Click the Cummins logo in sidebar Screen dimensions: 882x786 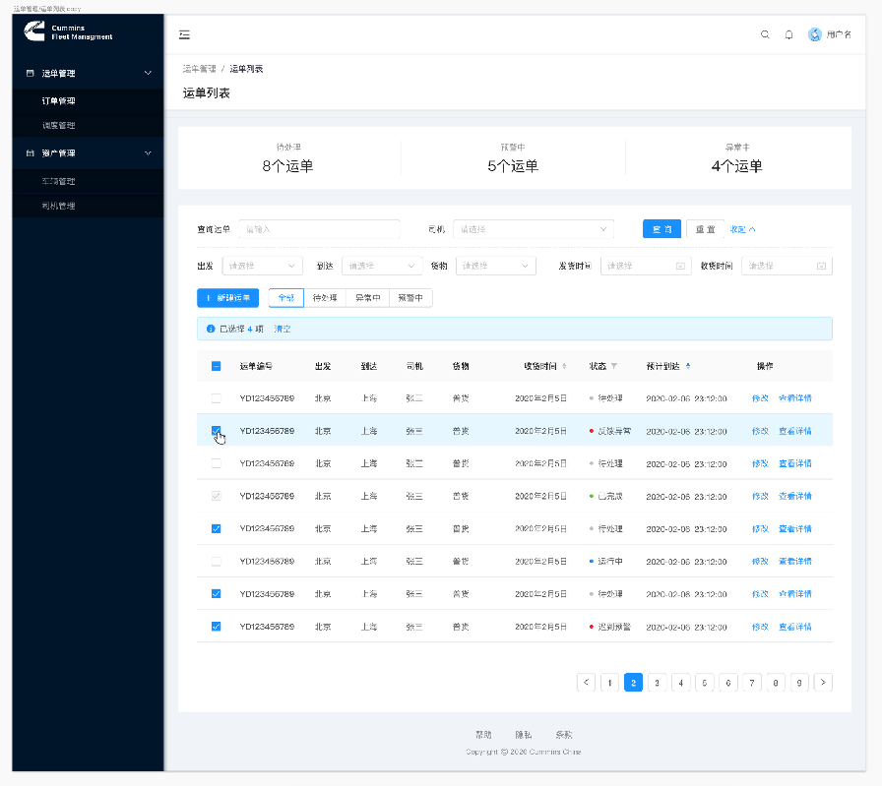tap(35, 32)
